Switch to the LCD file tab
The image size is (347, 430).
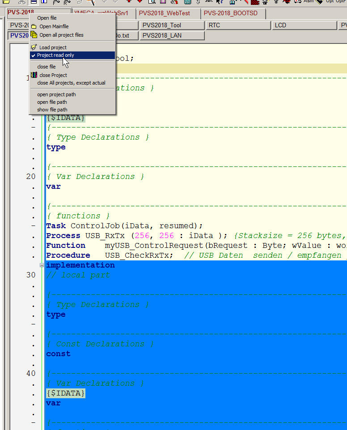[x=304, y=25]
